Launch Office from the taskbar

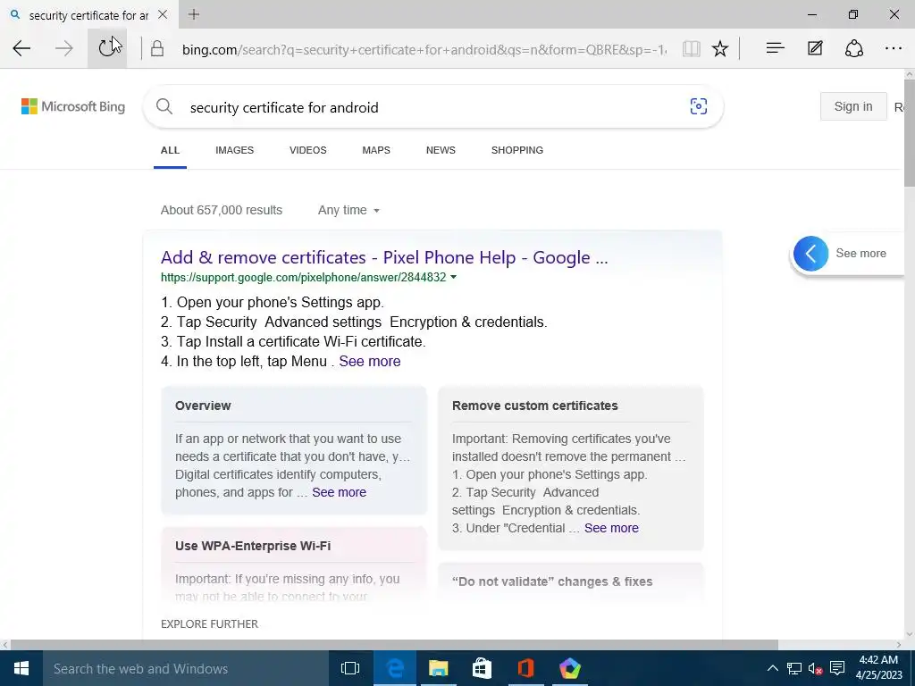click(x=525, y=668)
